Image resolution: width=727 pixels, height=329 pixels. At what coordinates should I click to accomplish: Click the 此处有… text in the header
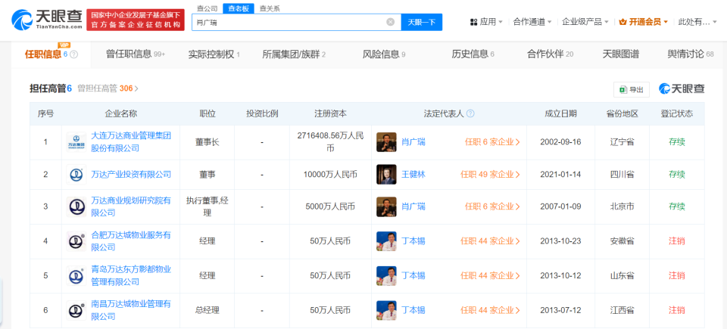point(694,22)
